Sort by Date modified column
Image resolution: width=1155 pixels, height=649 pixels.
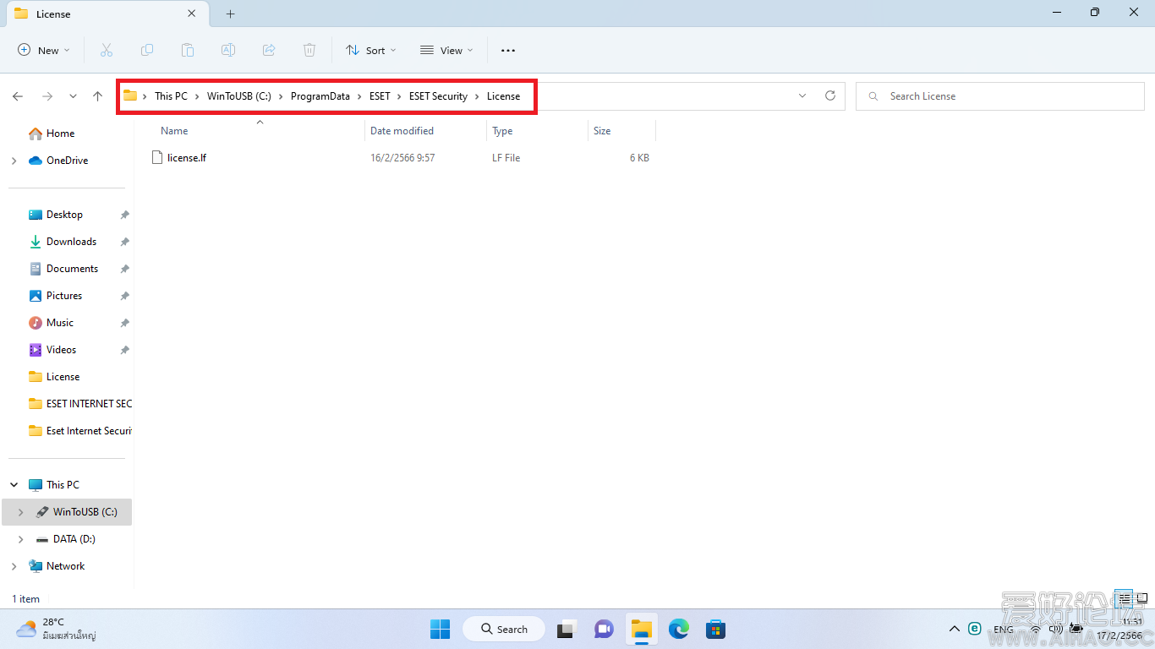tap(402, 131)
